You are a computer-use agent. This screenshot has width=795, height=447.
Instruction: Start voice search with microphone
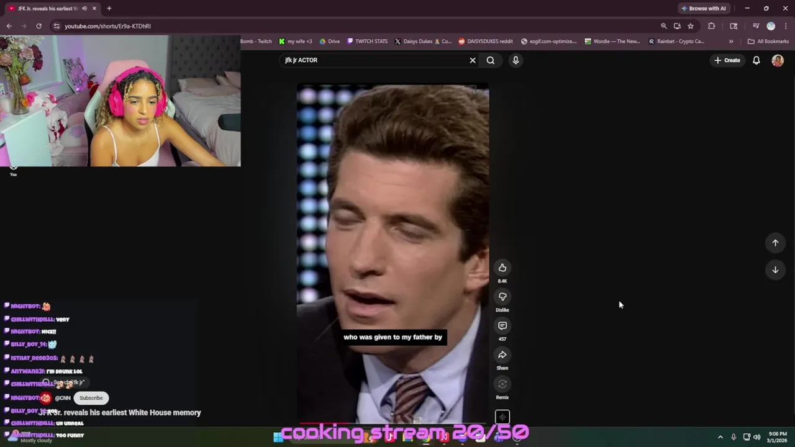click(x=516, y=60)
